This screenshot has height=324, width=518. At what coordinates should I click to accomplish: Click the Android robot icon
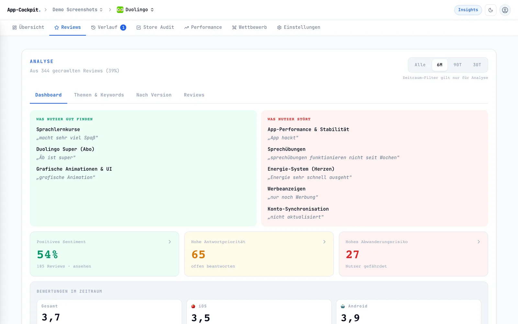tap(343, 306)
